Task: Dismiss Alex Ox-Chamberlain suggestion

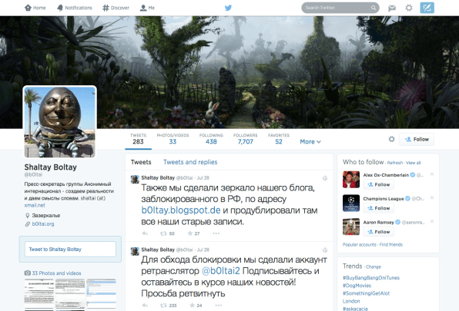Action: 432,174
